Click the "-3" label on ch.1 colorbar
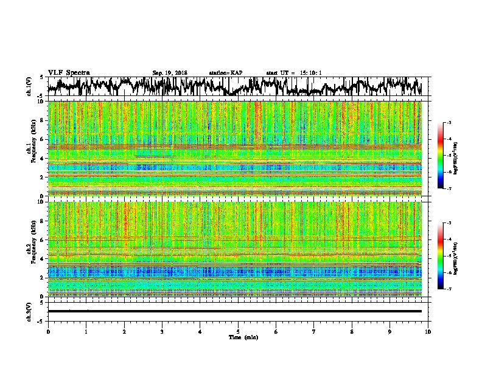482x372 pixels. coord(449,123)
